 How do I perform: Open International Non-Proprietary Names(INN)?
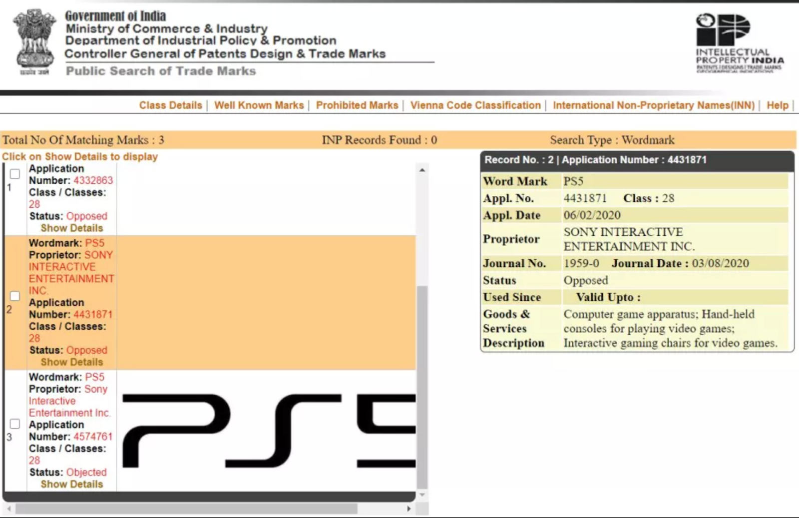tap(654, 105)
